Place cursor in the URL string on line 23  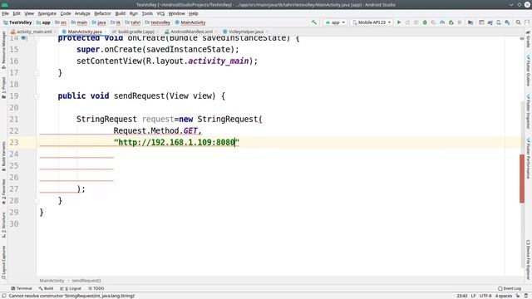[x=176, y=142]
